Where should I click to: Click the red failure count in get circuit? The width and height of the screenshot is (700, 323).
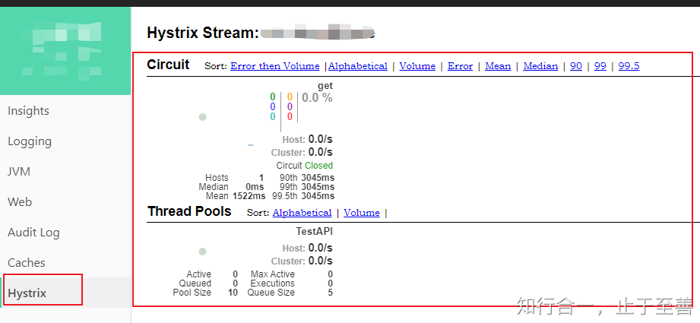[x=290, y=116]
